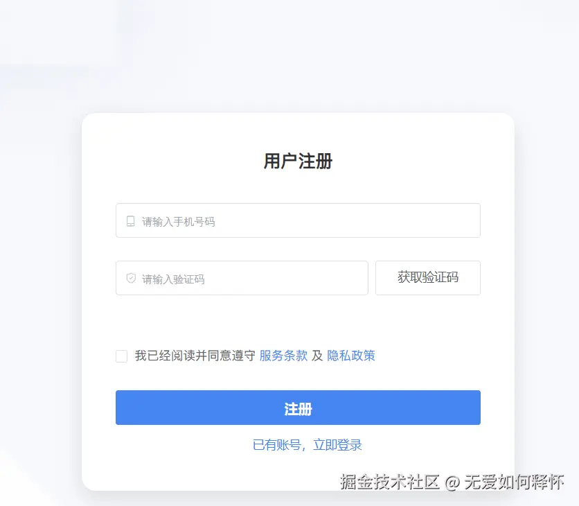Focus the 请输入手机号码 input field
Viewport: 579px width, 506px height.
click(298, 220)
